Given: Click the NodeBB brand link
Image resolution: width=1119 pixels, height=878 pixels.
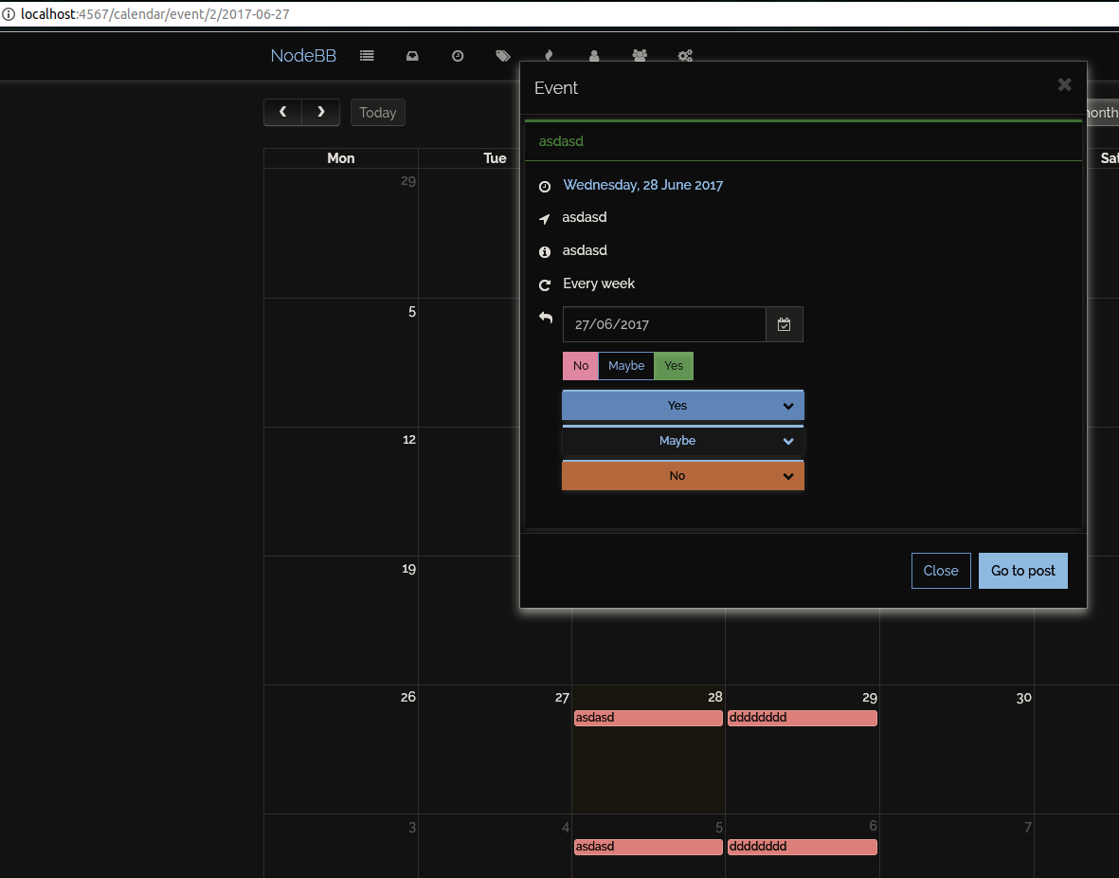Looking at the screenshot, I should pos(303,56).
